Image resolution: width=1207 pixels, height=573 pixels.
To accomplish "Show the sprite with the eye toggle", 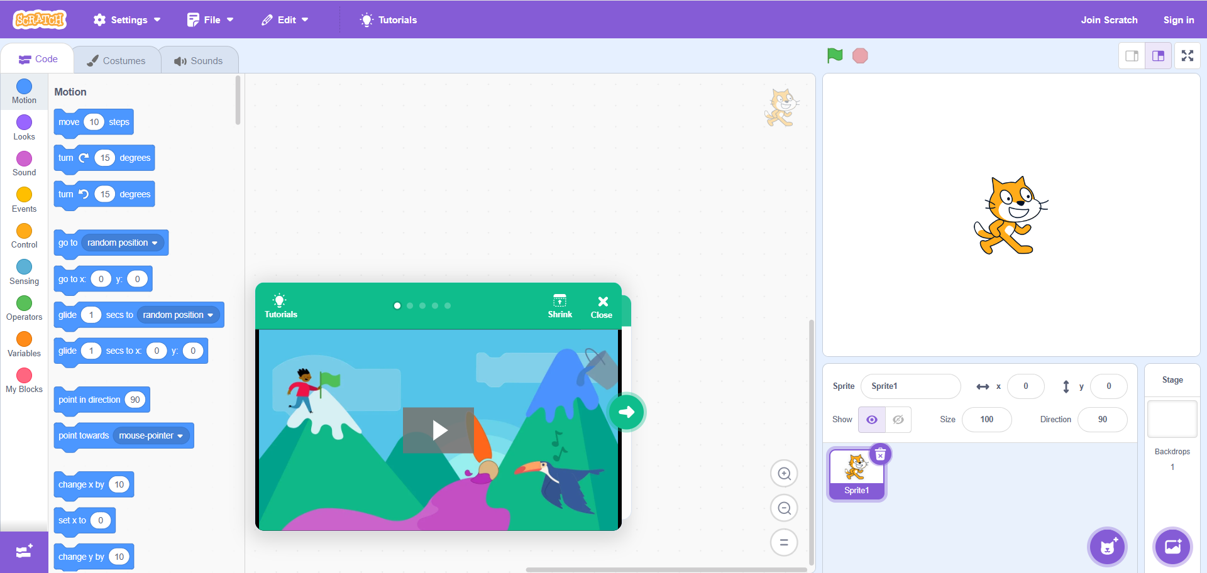I will click(x=871, y=420).
